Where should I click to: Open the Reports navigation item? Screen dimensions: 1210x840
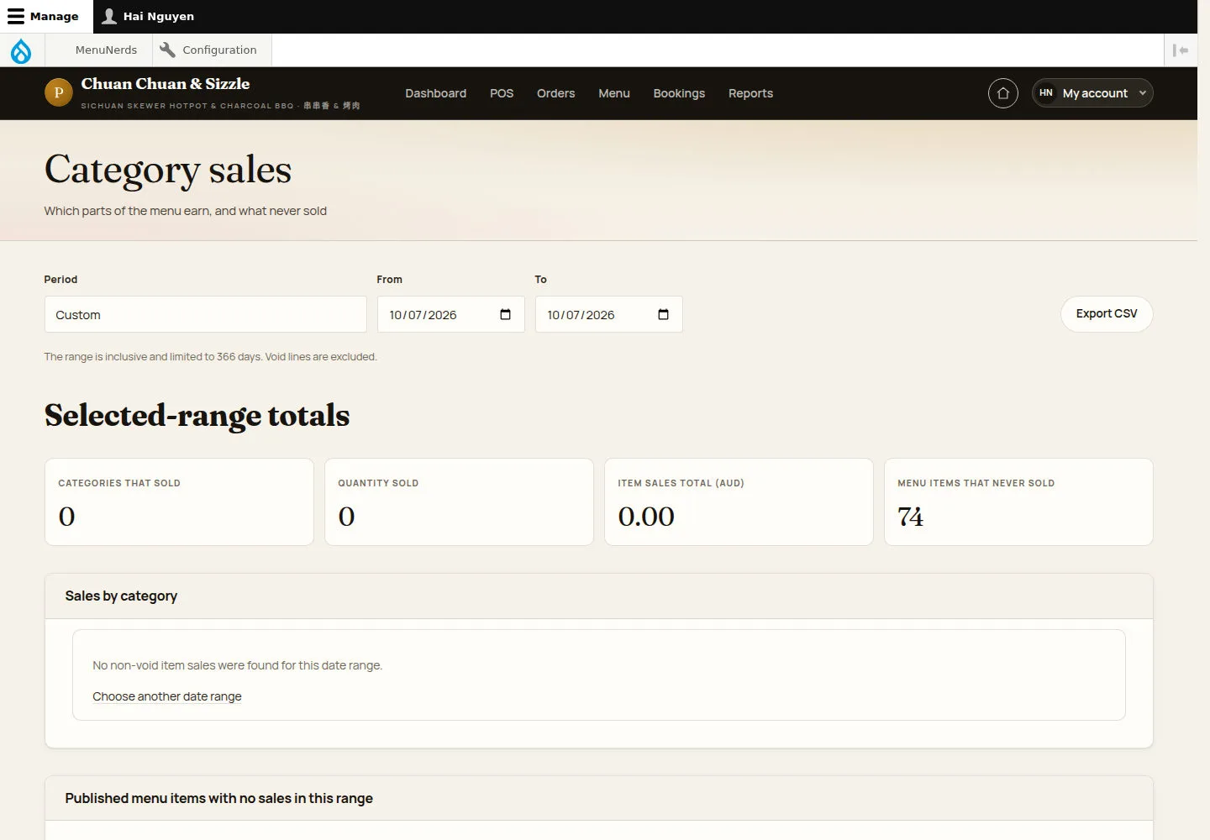tap(750, 93)
